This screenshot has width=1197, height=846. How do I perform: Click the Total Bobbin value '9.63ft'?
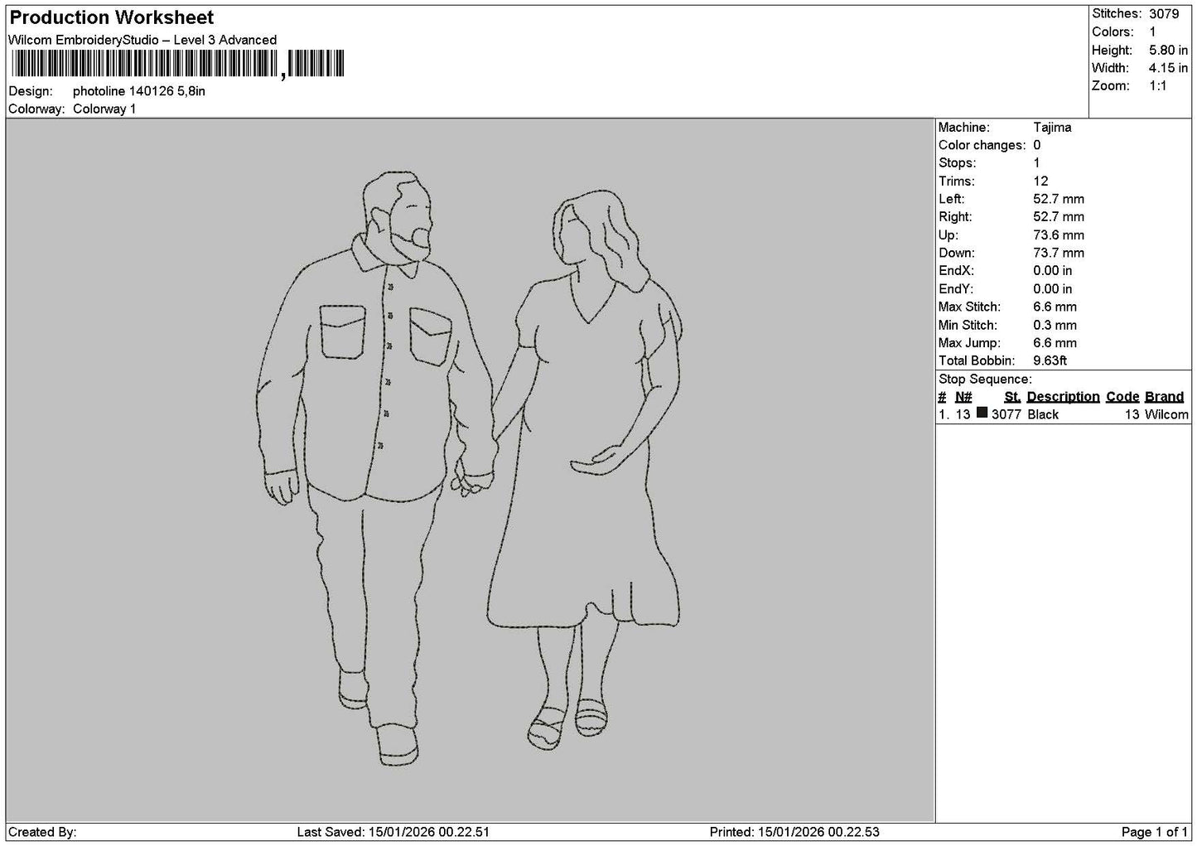pyautogui.click(x=1050, y=361)
